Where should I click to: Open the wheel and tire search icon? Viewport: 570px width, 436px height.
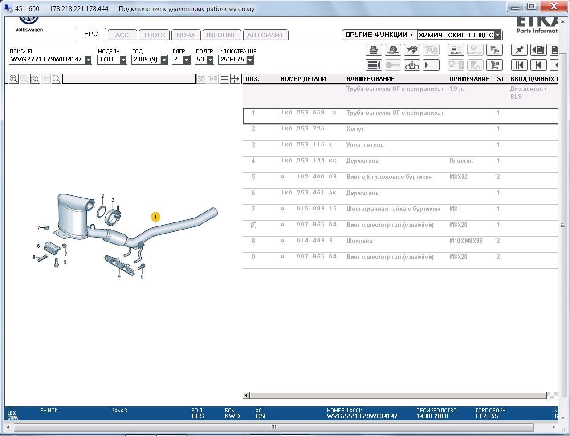point(393,50)
